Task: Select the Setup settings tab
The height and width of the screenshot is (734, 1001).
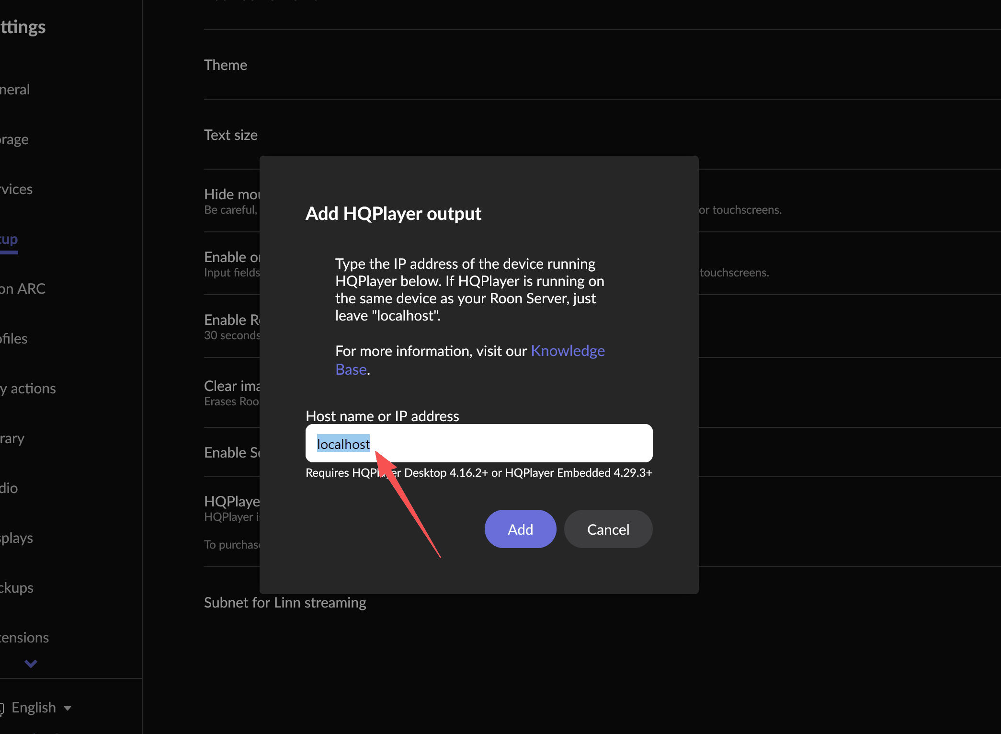Action: (9, 239)
